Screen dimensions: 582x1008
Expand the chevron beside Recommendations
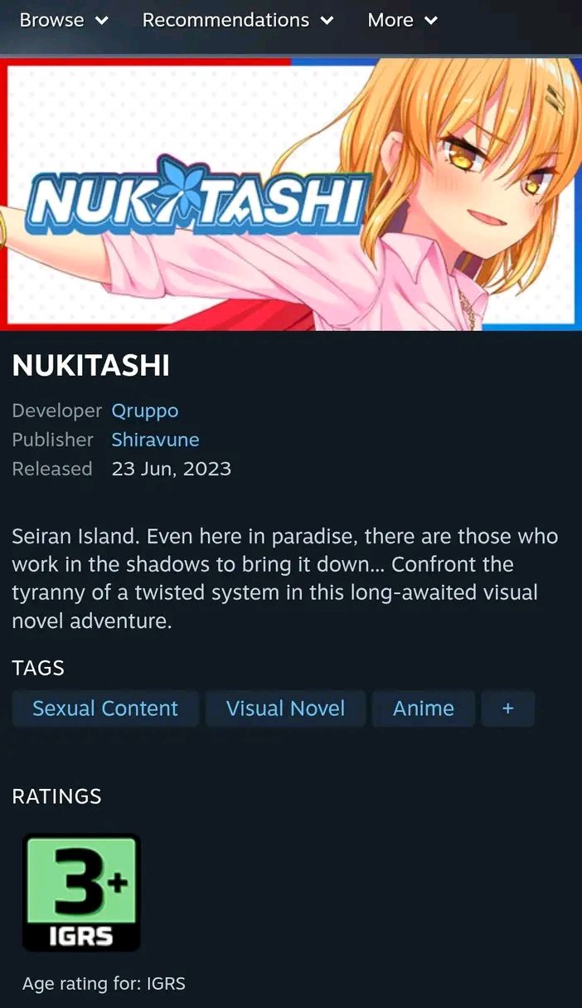(x=327, y=21)
